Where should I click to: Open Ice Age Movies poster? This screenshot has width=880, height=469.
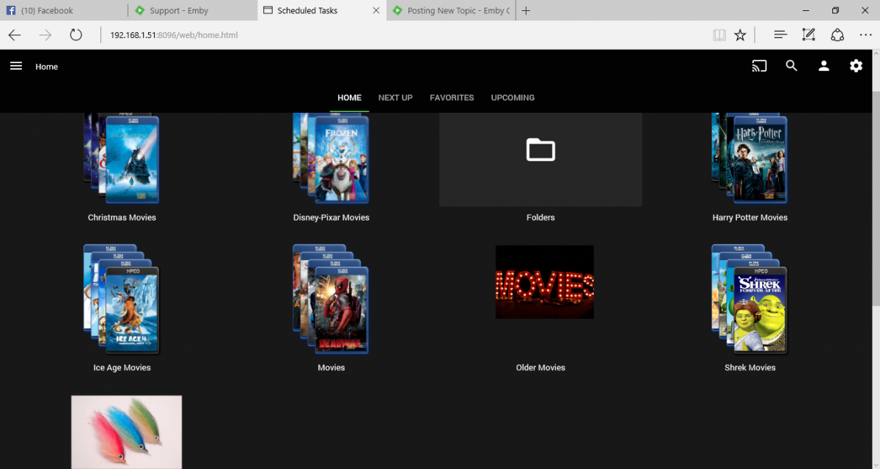[x=122, y=299]
